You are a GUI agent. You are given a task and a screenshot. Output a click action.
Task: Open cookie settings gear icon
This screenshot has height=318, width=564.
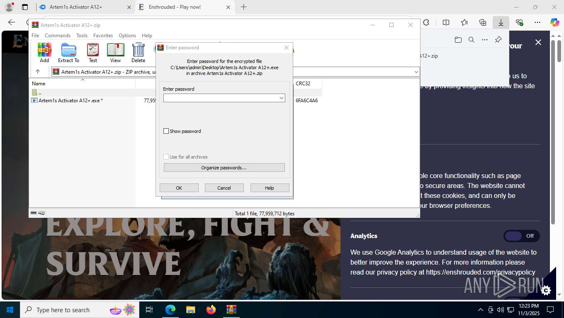(546, 290)
